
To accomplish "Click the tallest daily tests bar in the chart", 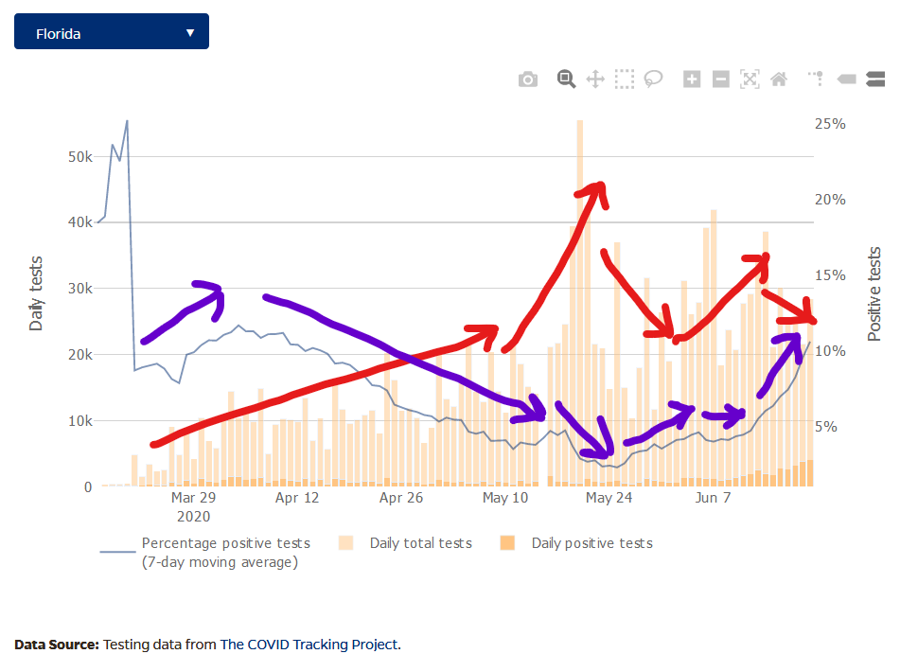I will 579,284.
